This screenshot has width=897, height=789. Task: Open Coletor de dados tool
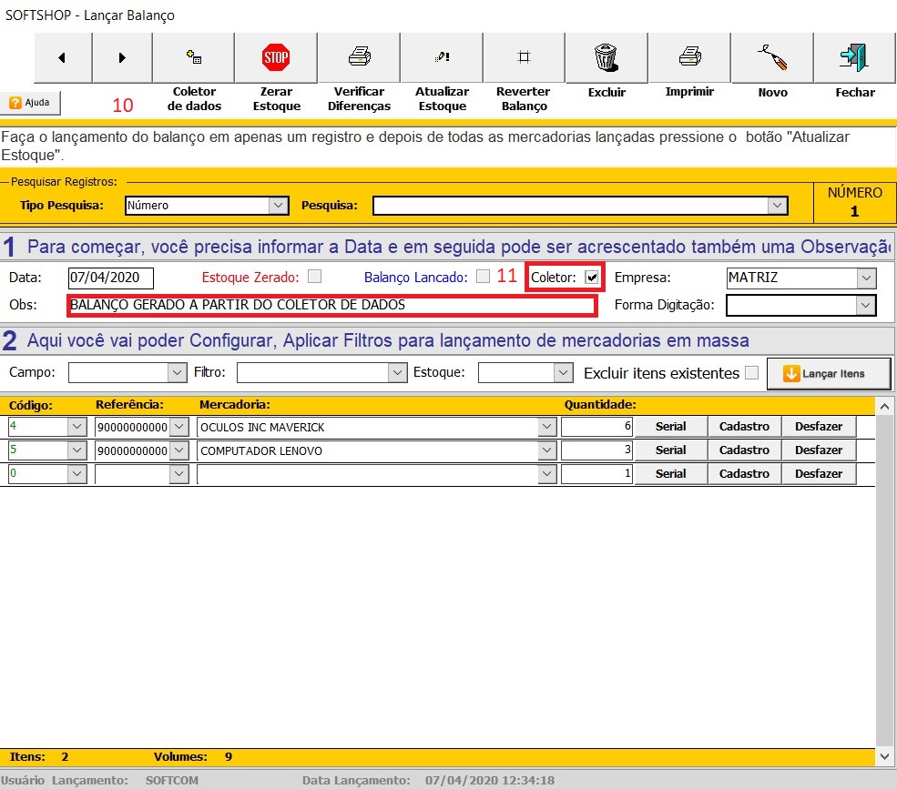coord(193,58)
